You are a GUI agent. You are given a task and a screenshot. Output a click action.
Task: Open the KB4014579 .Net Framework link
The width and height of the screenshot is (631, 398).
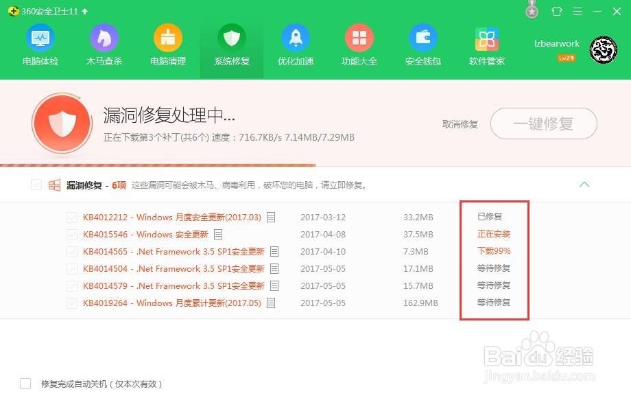coord(174,285)
